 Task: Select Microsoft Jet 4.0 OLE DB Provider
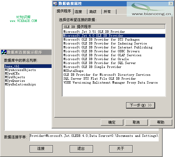[x=114, y=35]
